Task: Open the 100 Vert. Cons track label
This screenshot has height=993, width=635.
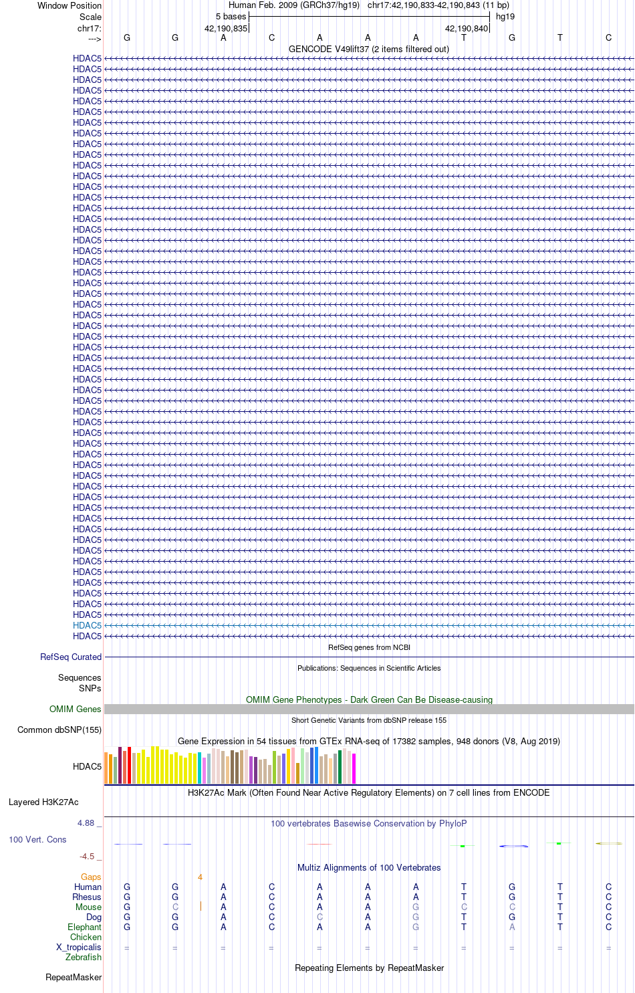Action: click(37, 840)
